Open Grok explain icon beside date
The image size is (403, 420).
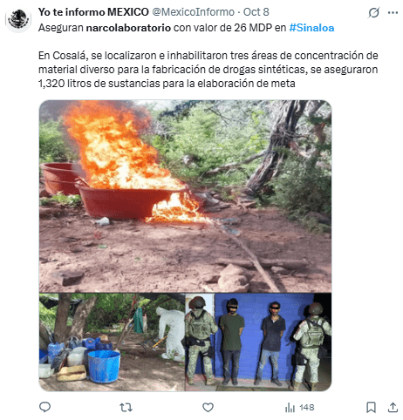coord(373,12)
